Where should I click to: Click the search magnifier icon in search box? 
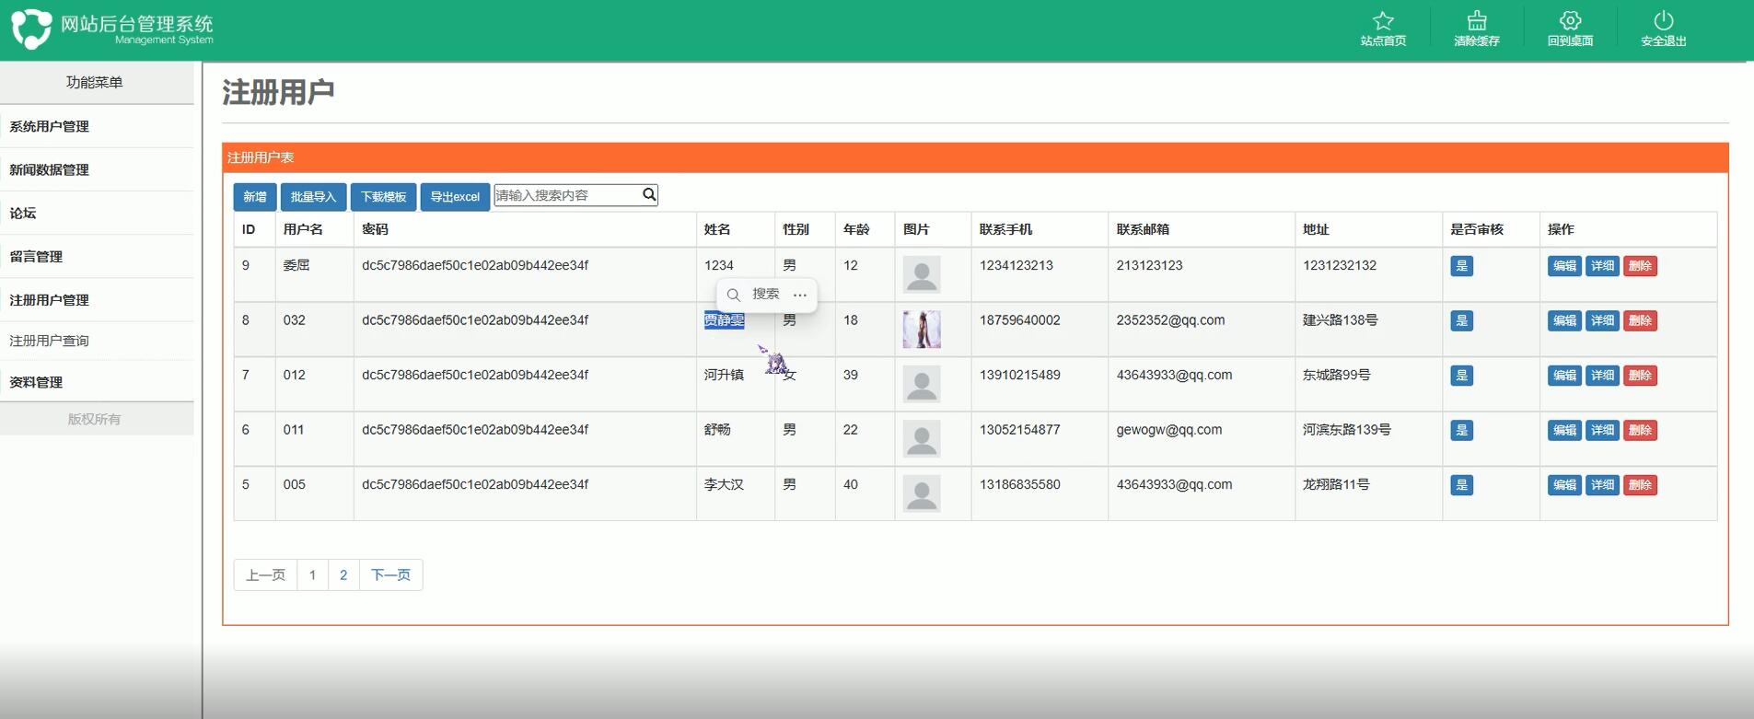coord(649,195)
